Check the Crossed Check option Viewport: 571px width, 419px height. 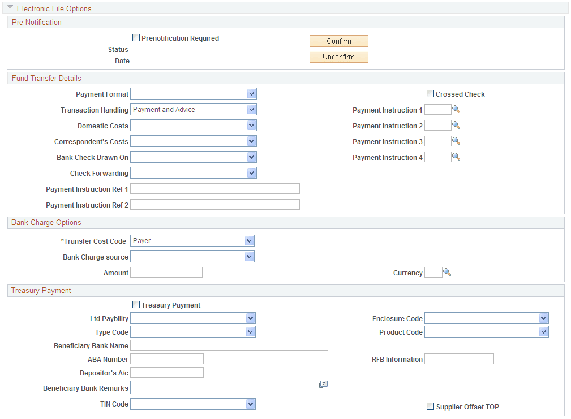tap(430, 94)
